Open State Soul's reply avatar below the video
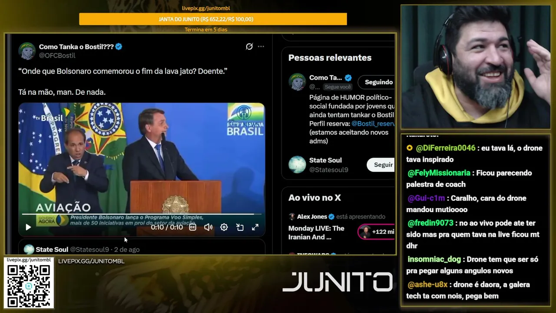The height and width of the screenshot is (313, 556). tap(29, 250)
